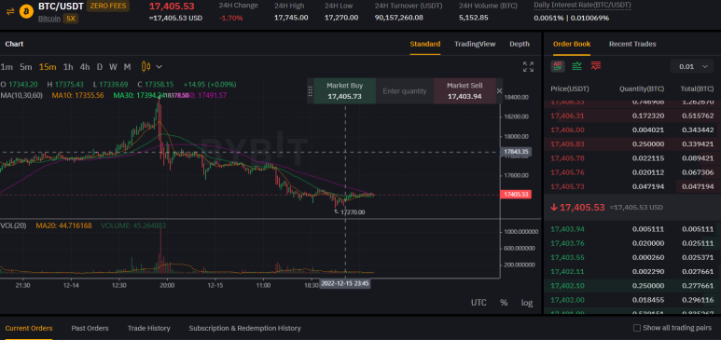Click the Market Buy 17,405.73 button

(345, 91)
